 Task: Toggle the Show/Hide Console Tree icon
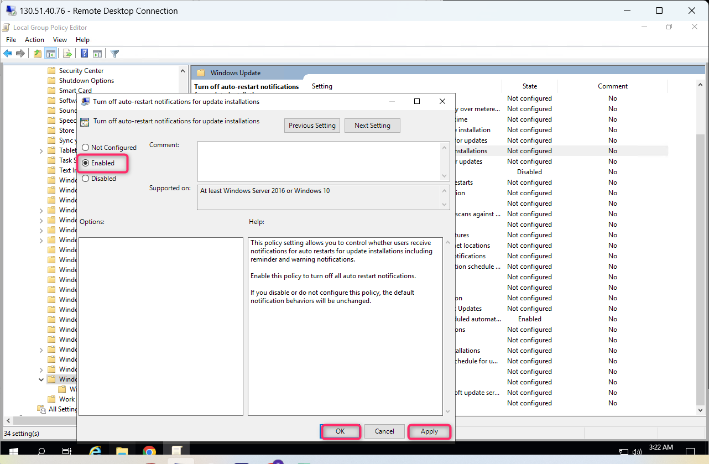click(x=50, y=53)
